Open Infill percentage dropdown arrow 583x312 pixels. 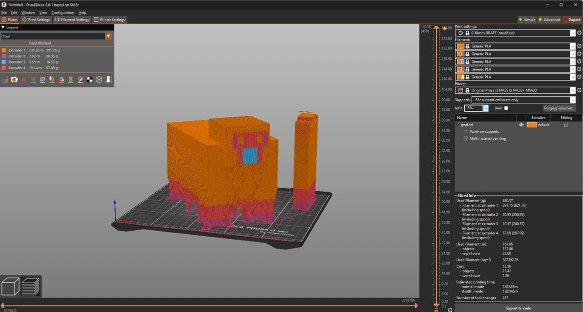[x=486, y=108]
